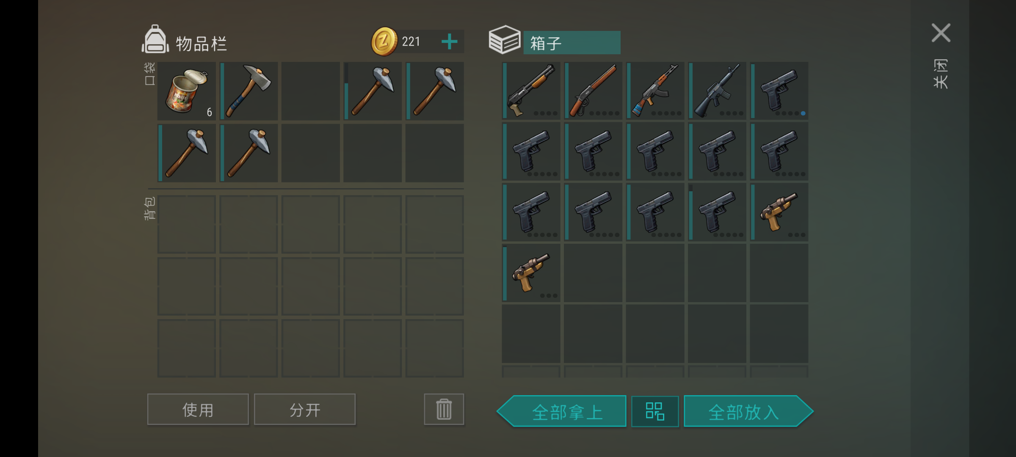The image size is (1016, 457).
Task: Select the AK-47 rifle in the chest
Action: coord(655,91)
